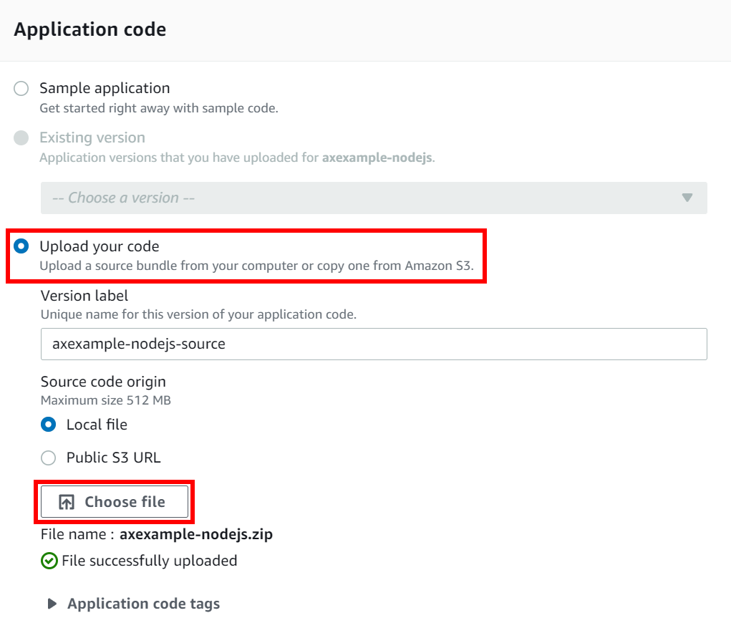Choose the Sample application option
The height and width of the screenshot is (633, 731).
click(x=21, y=88)
